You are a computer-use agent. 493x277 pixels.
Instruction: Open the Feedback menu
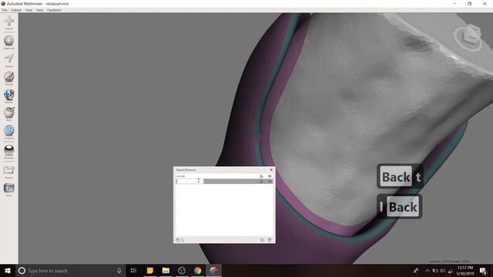click(54, 10)
